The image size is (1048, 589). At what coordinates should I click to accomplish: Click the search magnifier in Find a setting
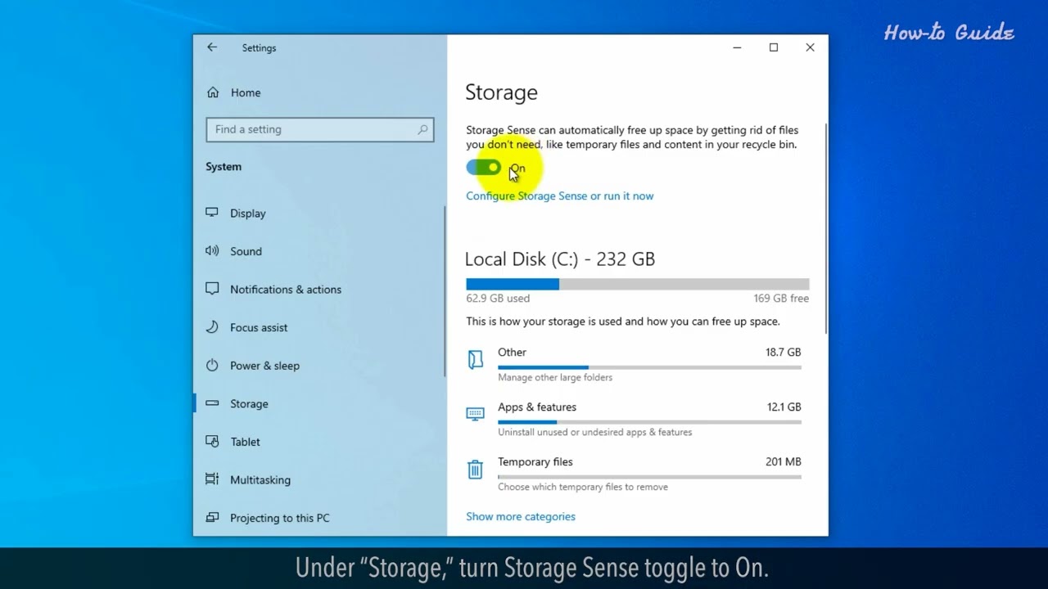pyautogui.click(x=422, y=129)
